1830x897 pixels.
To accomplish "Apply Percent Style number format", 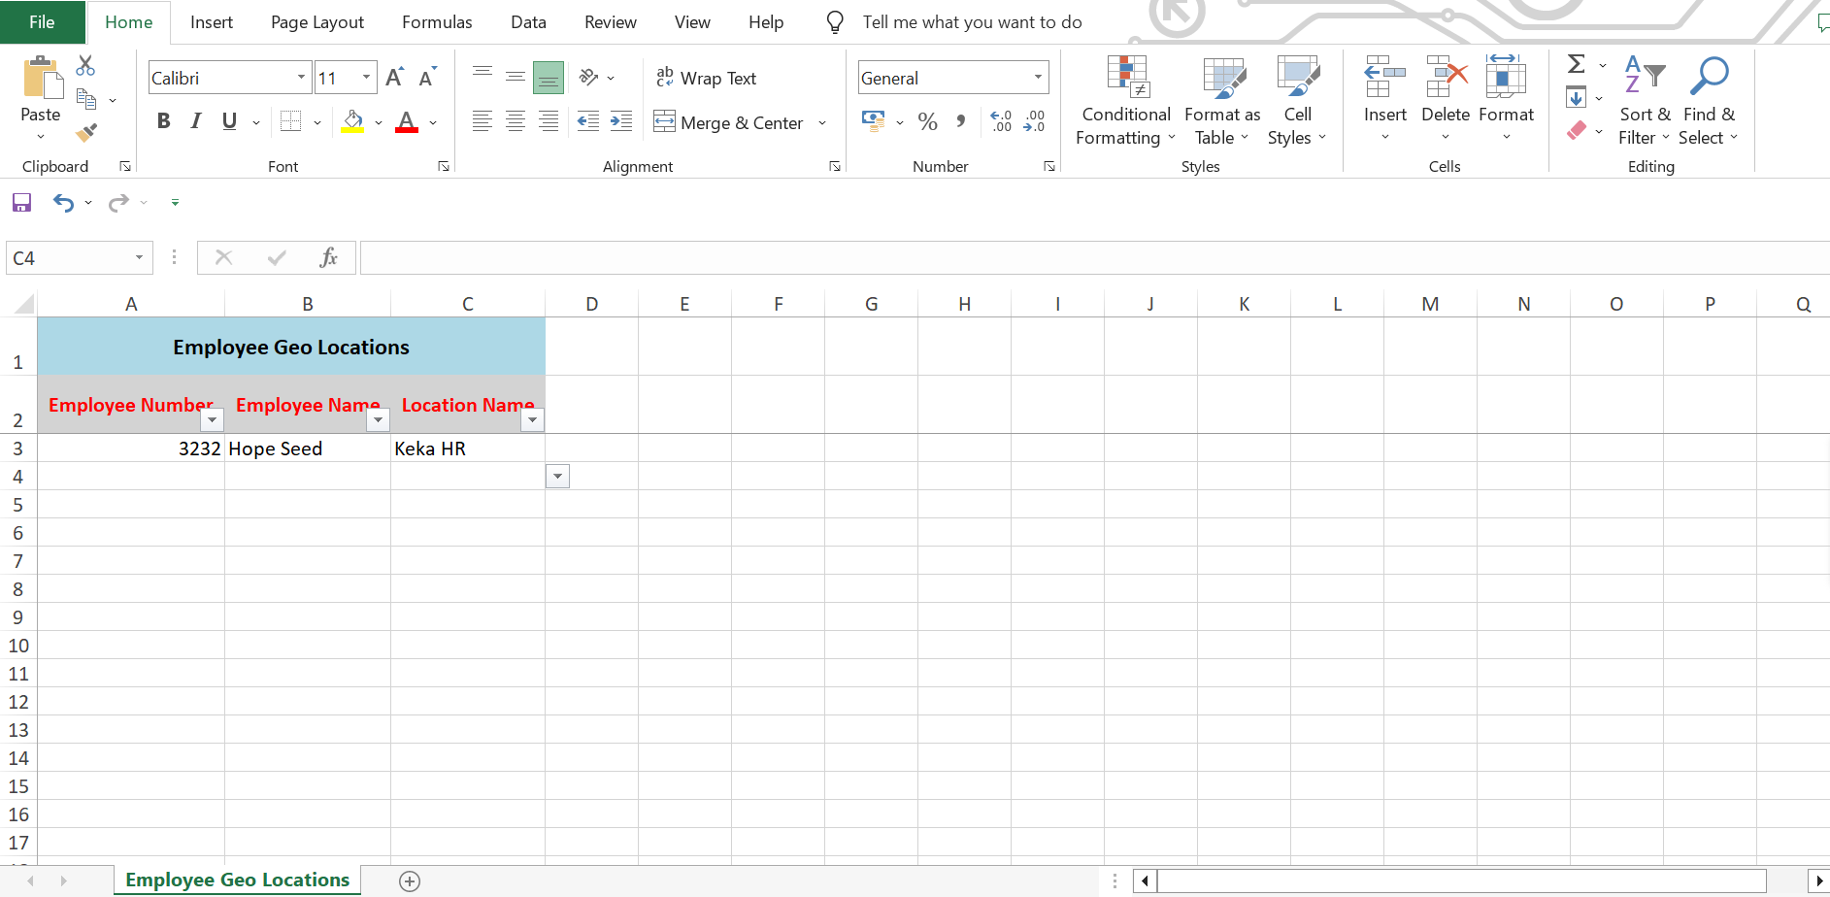I will [x=927, y=122].
